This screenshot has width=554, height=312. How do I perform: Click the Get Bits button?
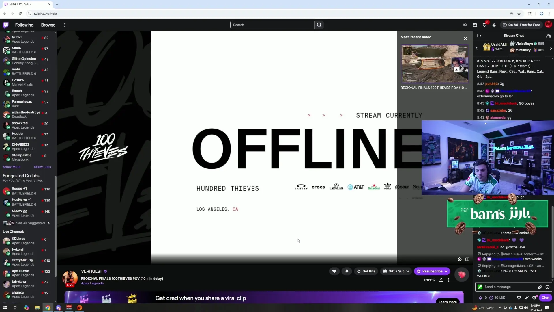366,271
